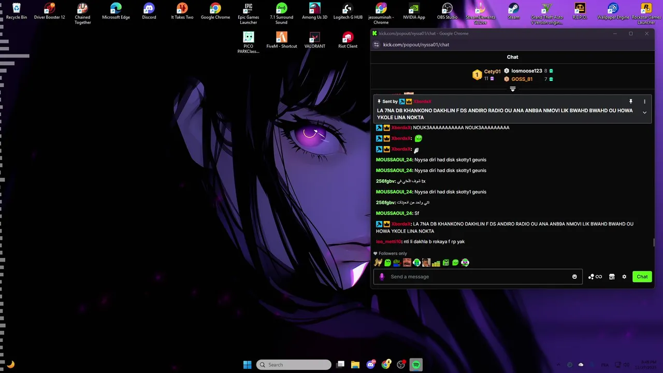663x373 pixels.
Task: Launch Epic Games Launcher desktop icon
Action: pyautogui.click(x=249, y=13)
